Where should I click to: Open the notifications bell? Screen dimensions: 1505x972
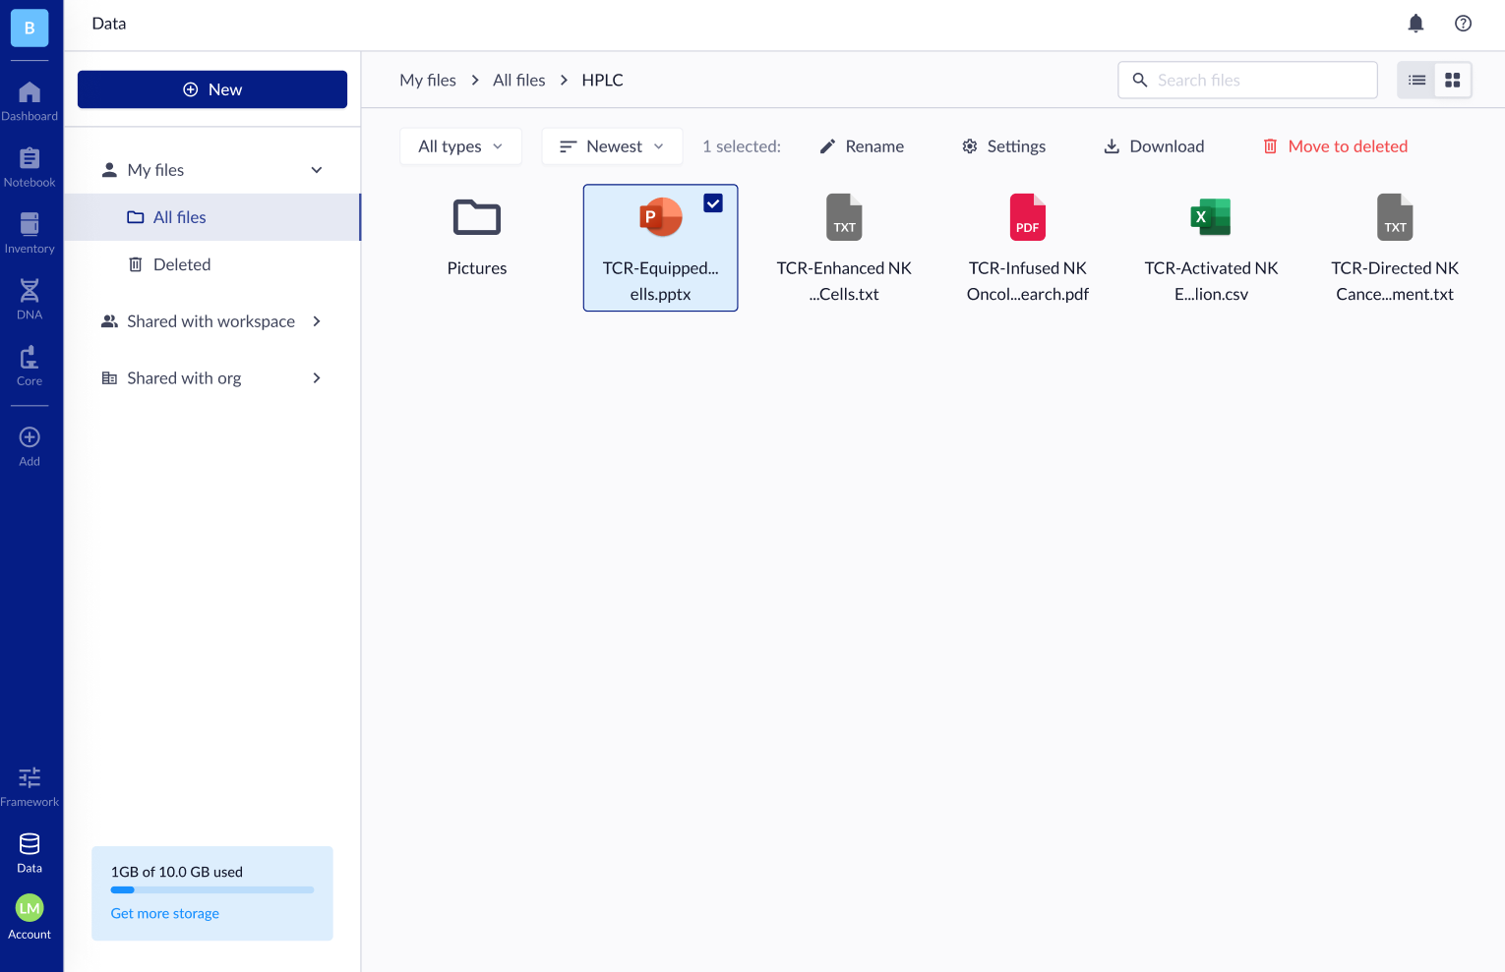1415,23
